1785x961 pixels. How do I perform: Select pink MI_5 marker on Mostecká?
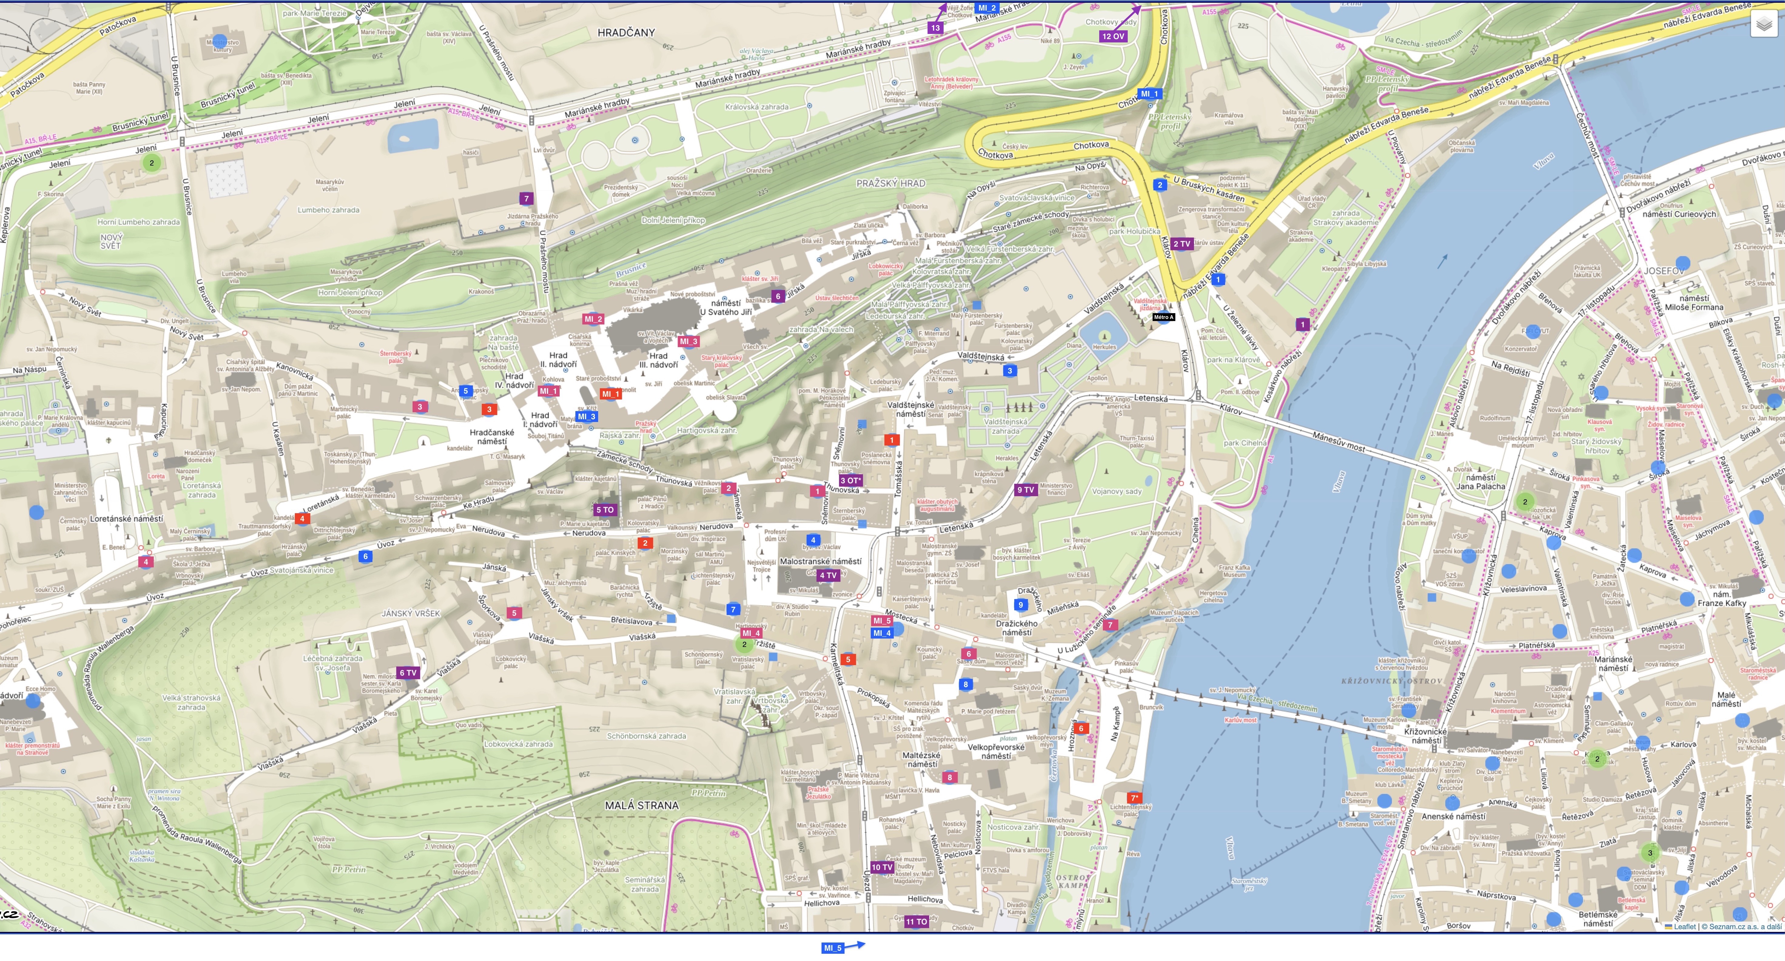tap(881, 621)
